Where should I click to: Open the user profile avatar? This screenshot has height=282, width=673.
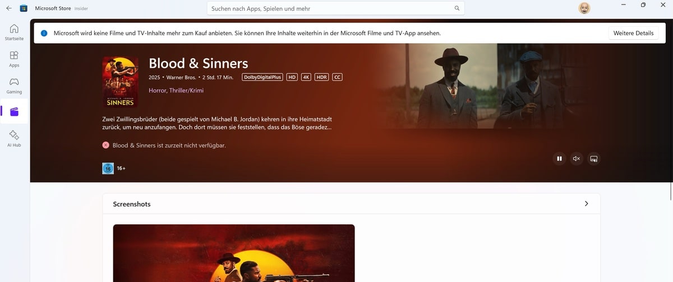(584, 8)
